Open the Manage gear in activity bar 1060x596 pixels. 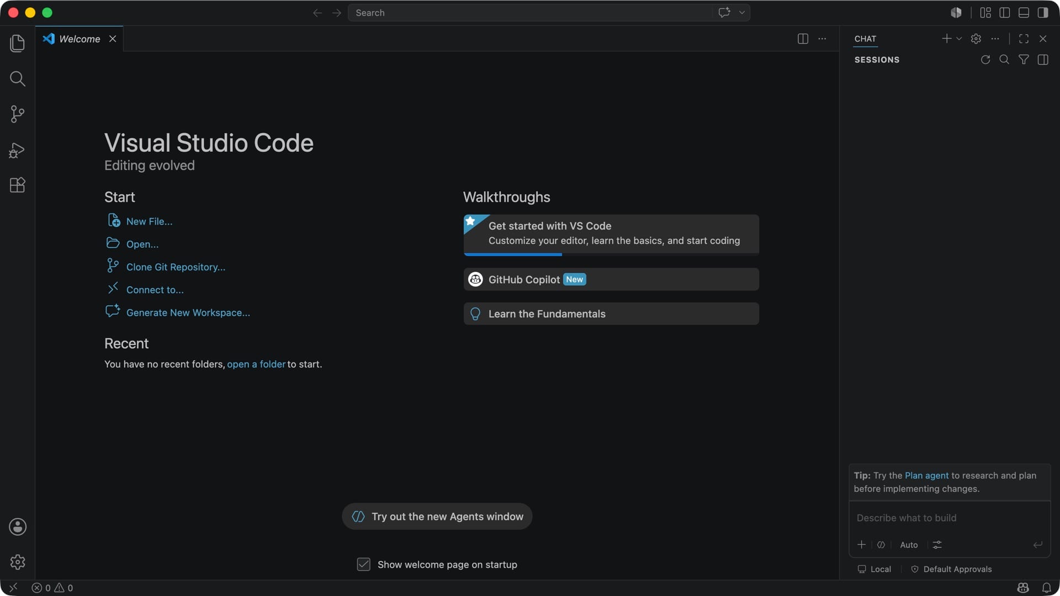[18, 562]
